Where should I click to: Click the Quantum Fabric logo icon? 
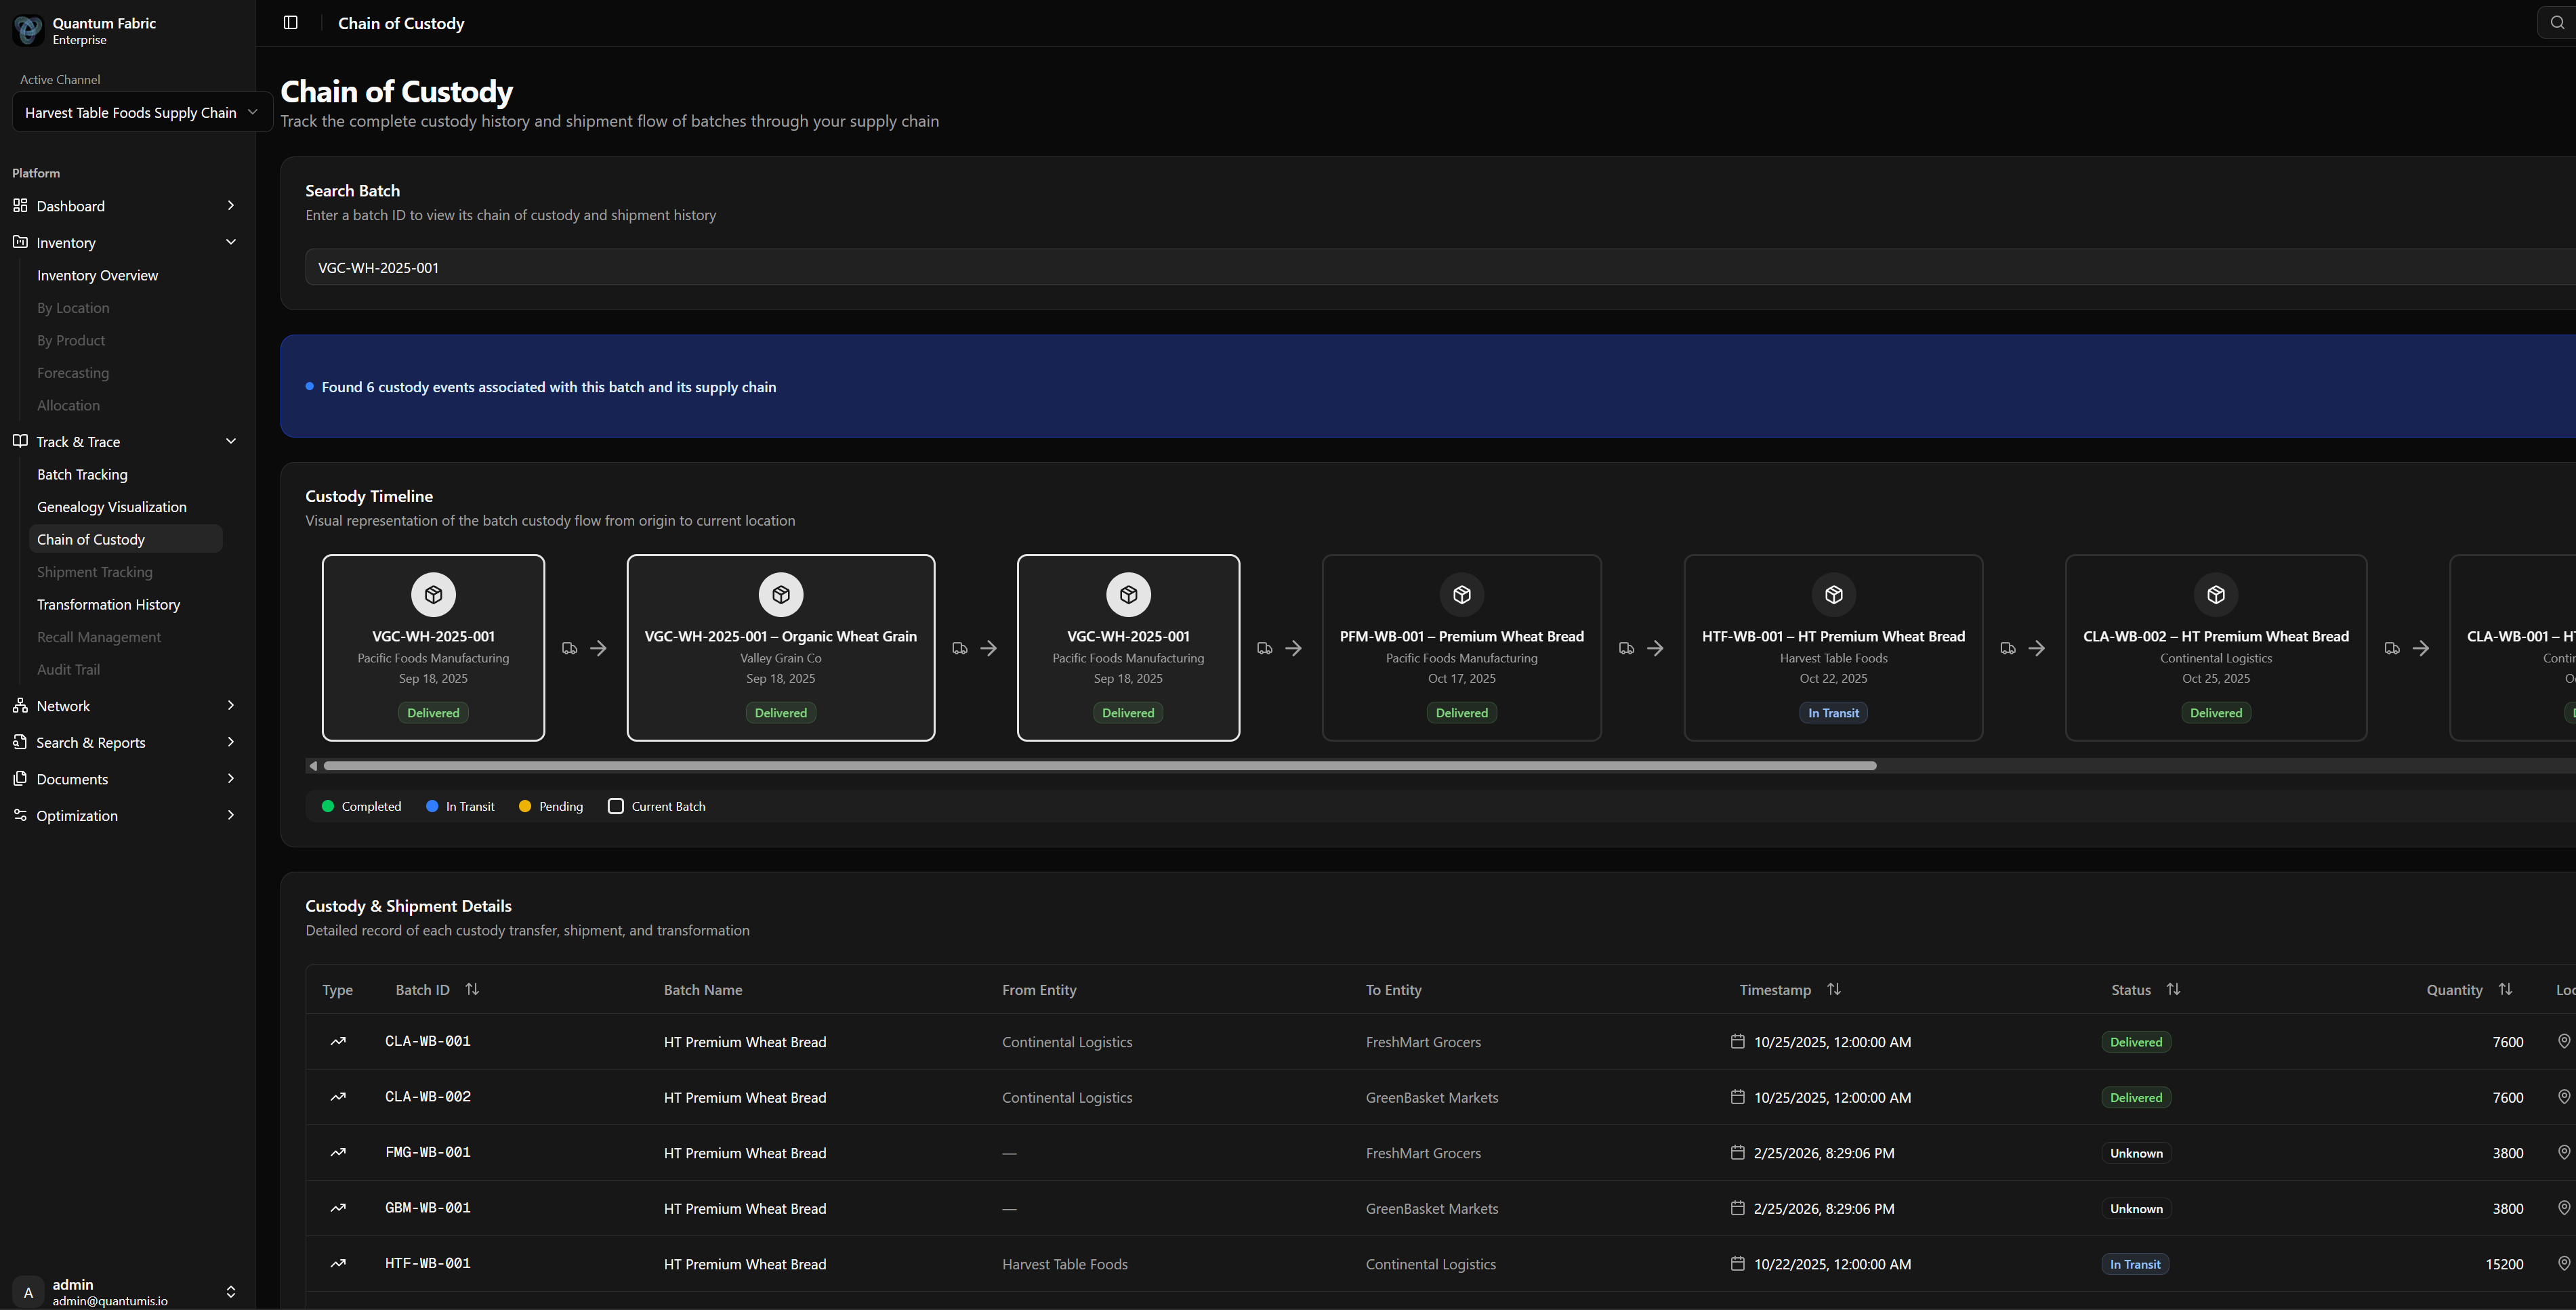coord(28,30)
